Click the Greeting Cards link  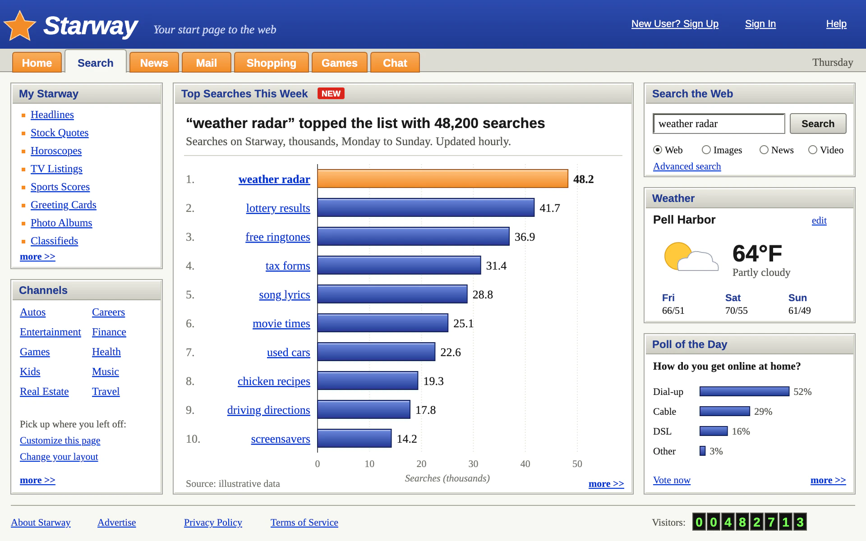tap(63, 205)
